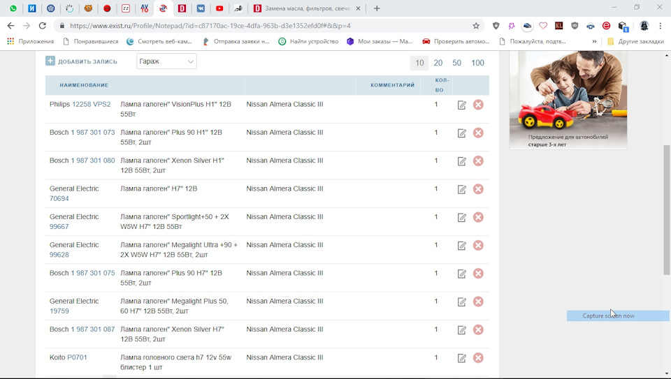Click the page vertical scrollbar thumb
The image size is (671, 379).
(666, 210)
